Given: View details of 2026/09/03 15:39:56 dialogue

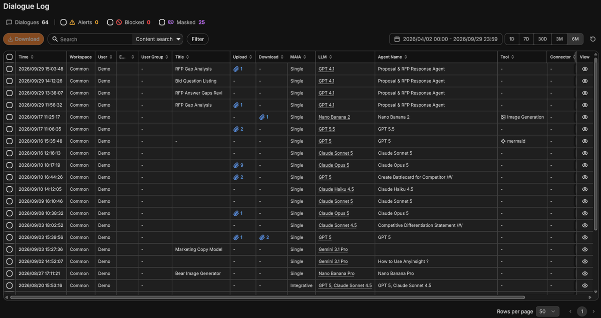Looking at the screenshot, I should 584,237.
